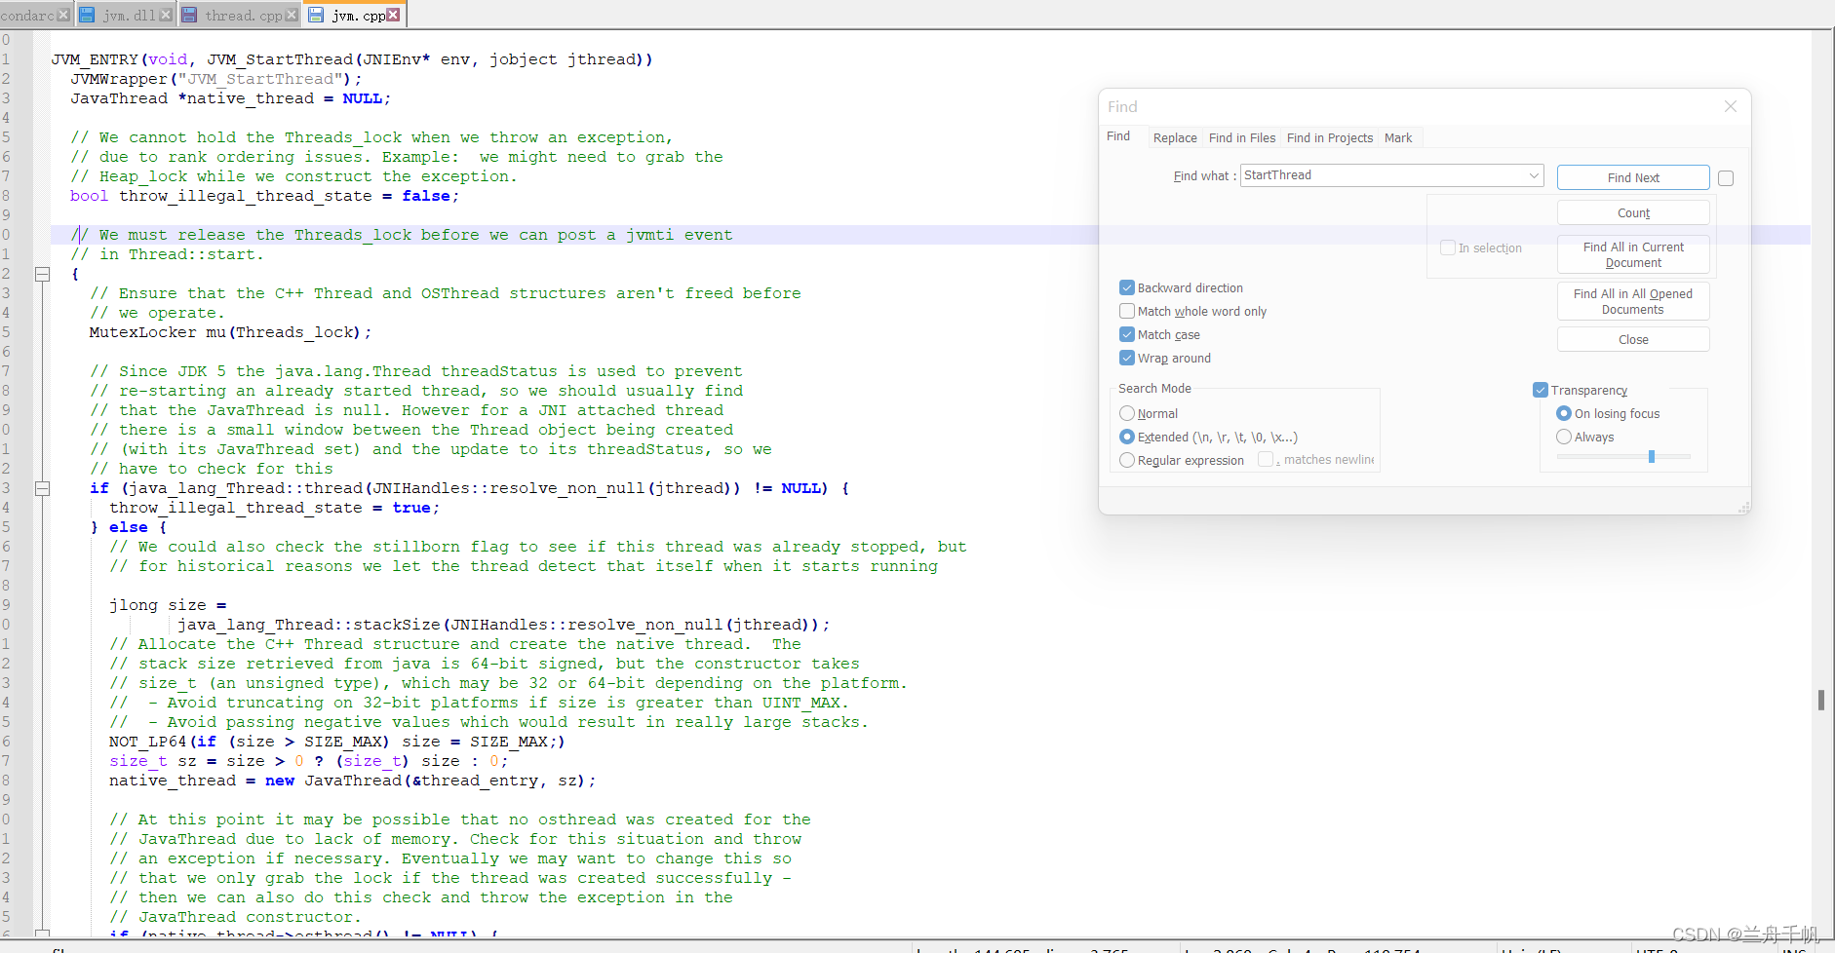Image resolution: width=1835 pixels, height=953 pixels.
Task: Click the '} else {' line
Action: tap(129, 527)
